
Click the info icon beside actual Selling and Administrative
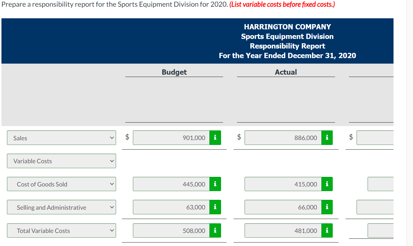[x=327, y=207]
